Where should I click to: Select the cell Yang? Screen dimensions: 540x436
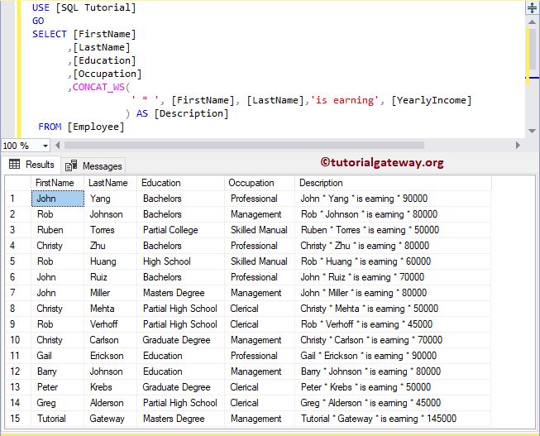(110, 199)
